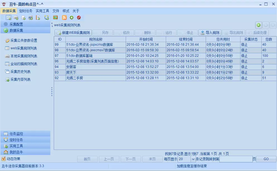Click the computers-with-plus toolbar icon
The image size is (277, 171).
(x=31, y=18)
